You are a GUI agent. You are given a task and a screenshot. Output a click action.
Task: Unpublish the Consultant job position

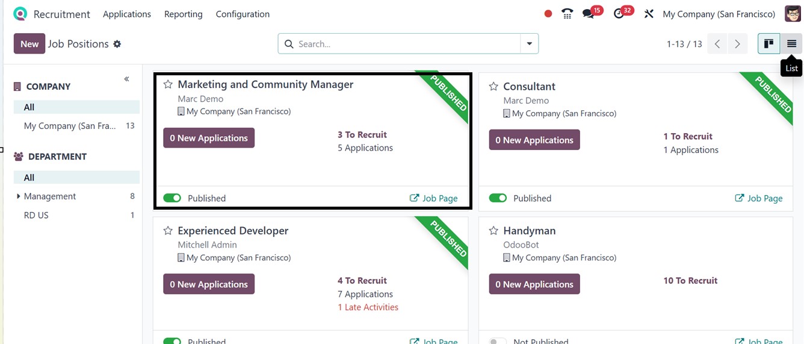click(498, 198)
